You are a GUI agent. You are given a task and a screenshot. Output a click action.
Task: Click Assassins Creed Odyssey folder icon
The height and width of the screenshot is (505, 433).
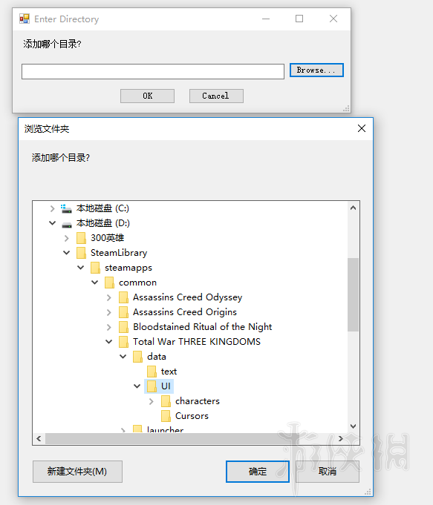123,297
